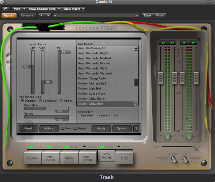
Task: Select the Ribbon microphone type
Action: 61,101
